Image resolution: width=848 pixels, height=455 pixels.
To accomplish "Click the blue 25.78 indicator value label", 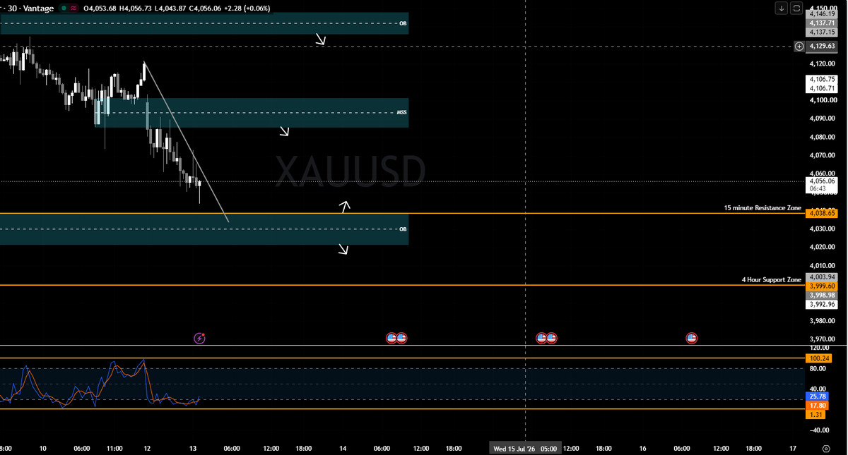I will (816, 397).
